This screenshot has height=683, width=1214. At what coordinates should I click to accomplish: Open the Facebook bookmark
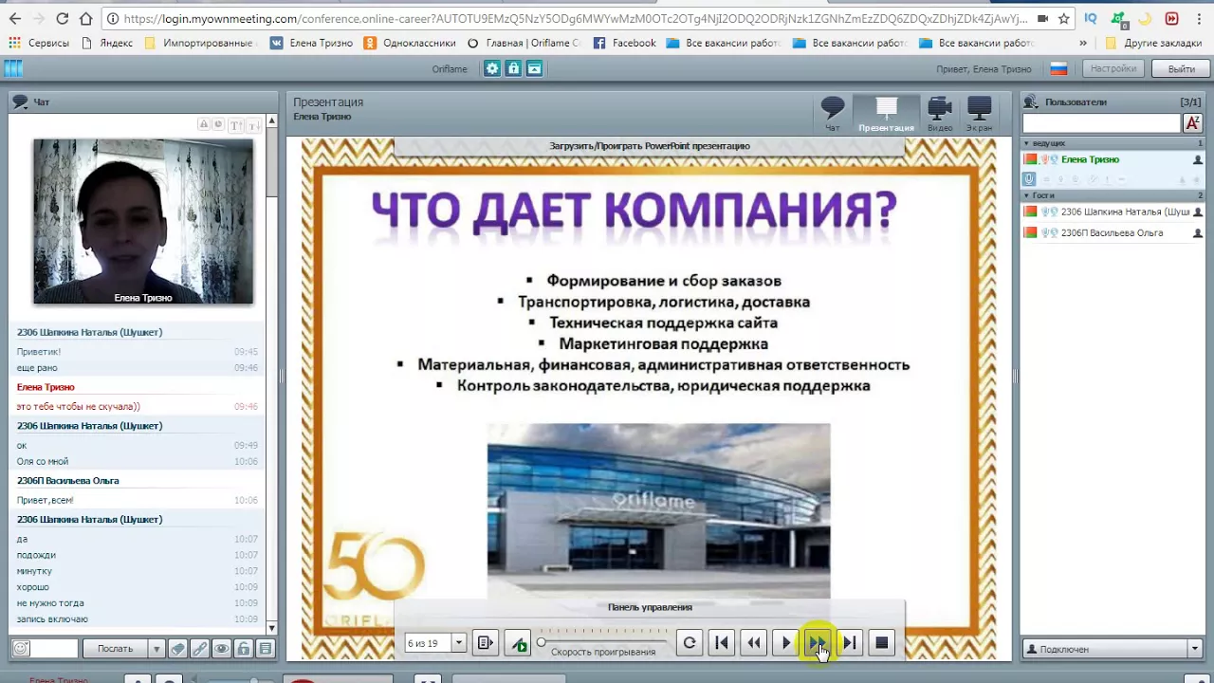[x=624, y=43]
